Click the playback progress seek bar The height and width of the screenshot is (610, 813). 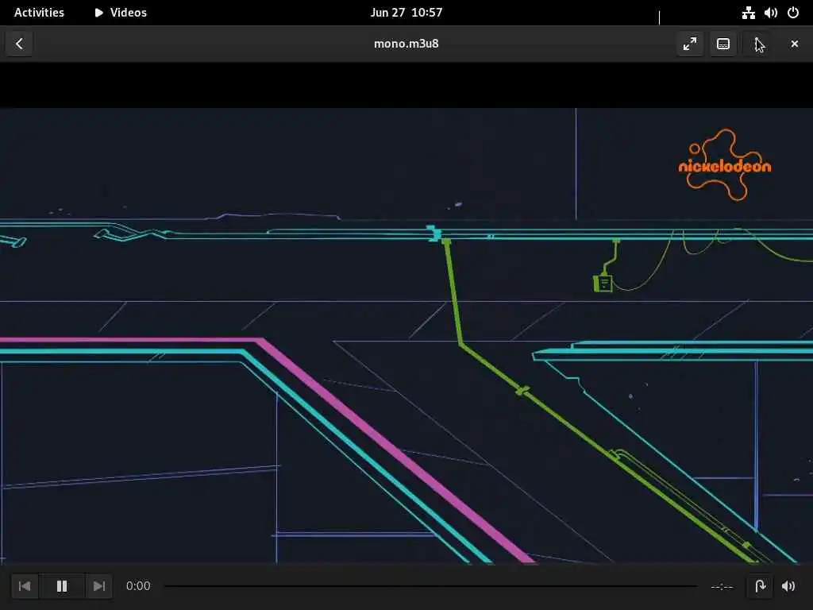coord(430,586)
